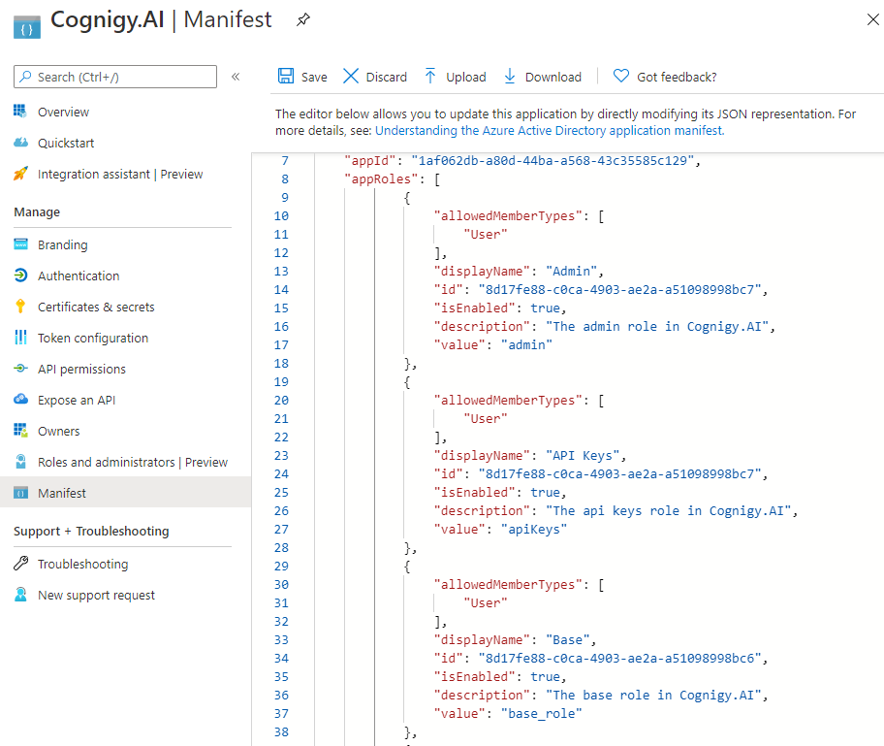This screenshot has height=746, width=884.
Task: Open Understanding the Azure Active Directory application manifest link
Action: (x=550, y=130)
